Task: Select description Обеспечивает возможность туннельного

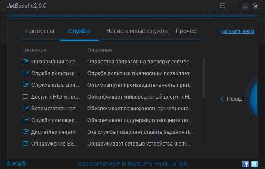Action: pyautogui.click(x=140, y=109)
